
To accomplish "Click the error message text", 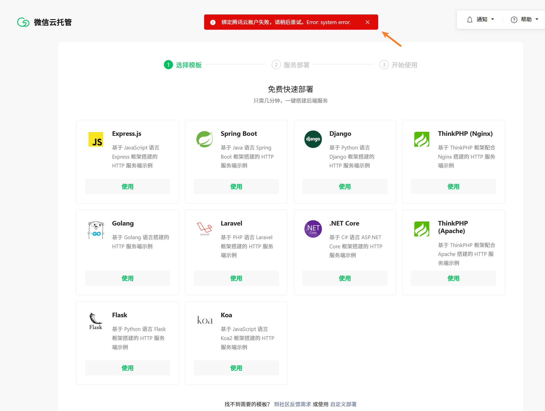I will tap(286, 22).
